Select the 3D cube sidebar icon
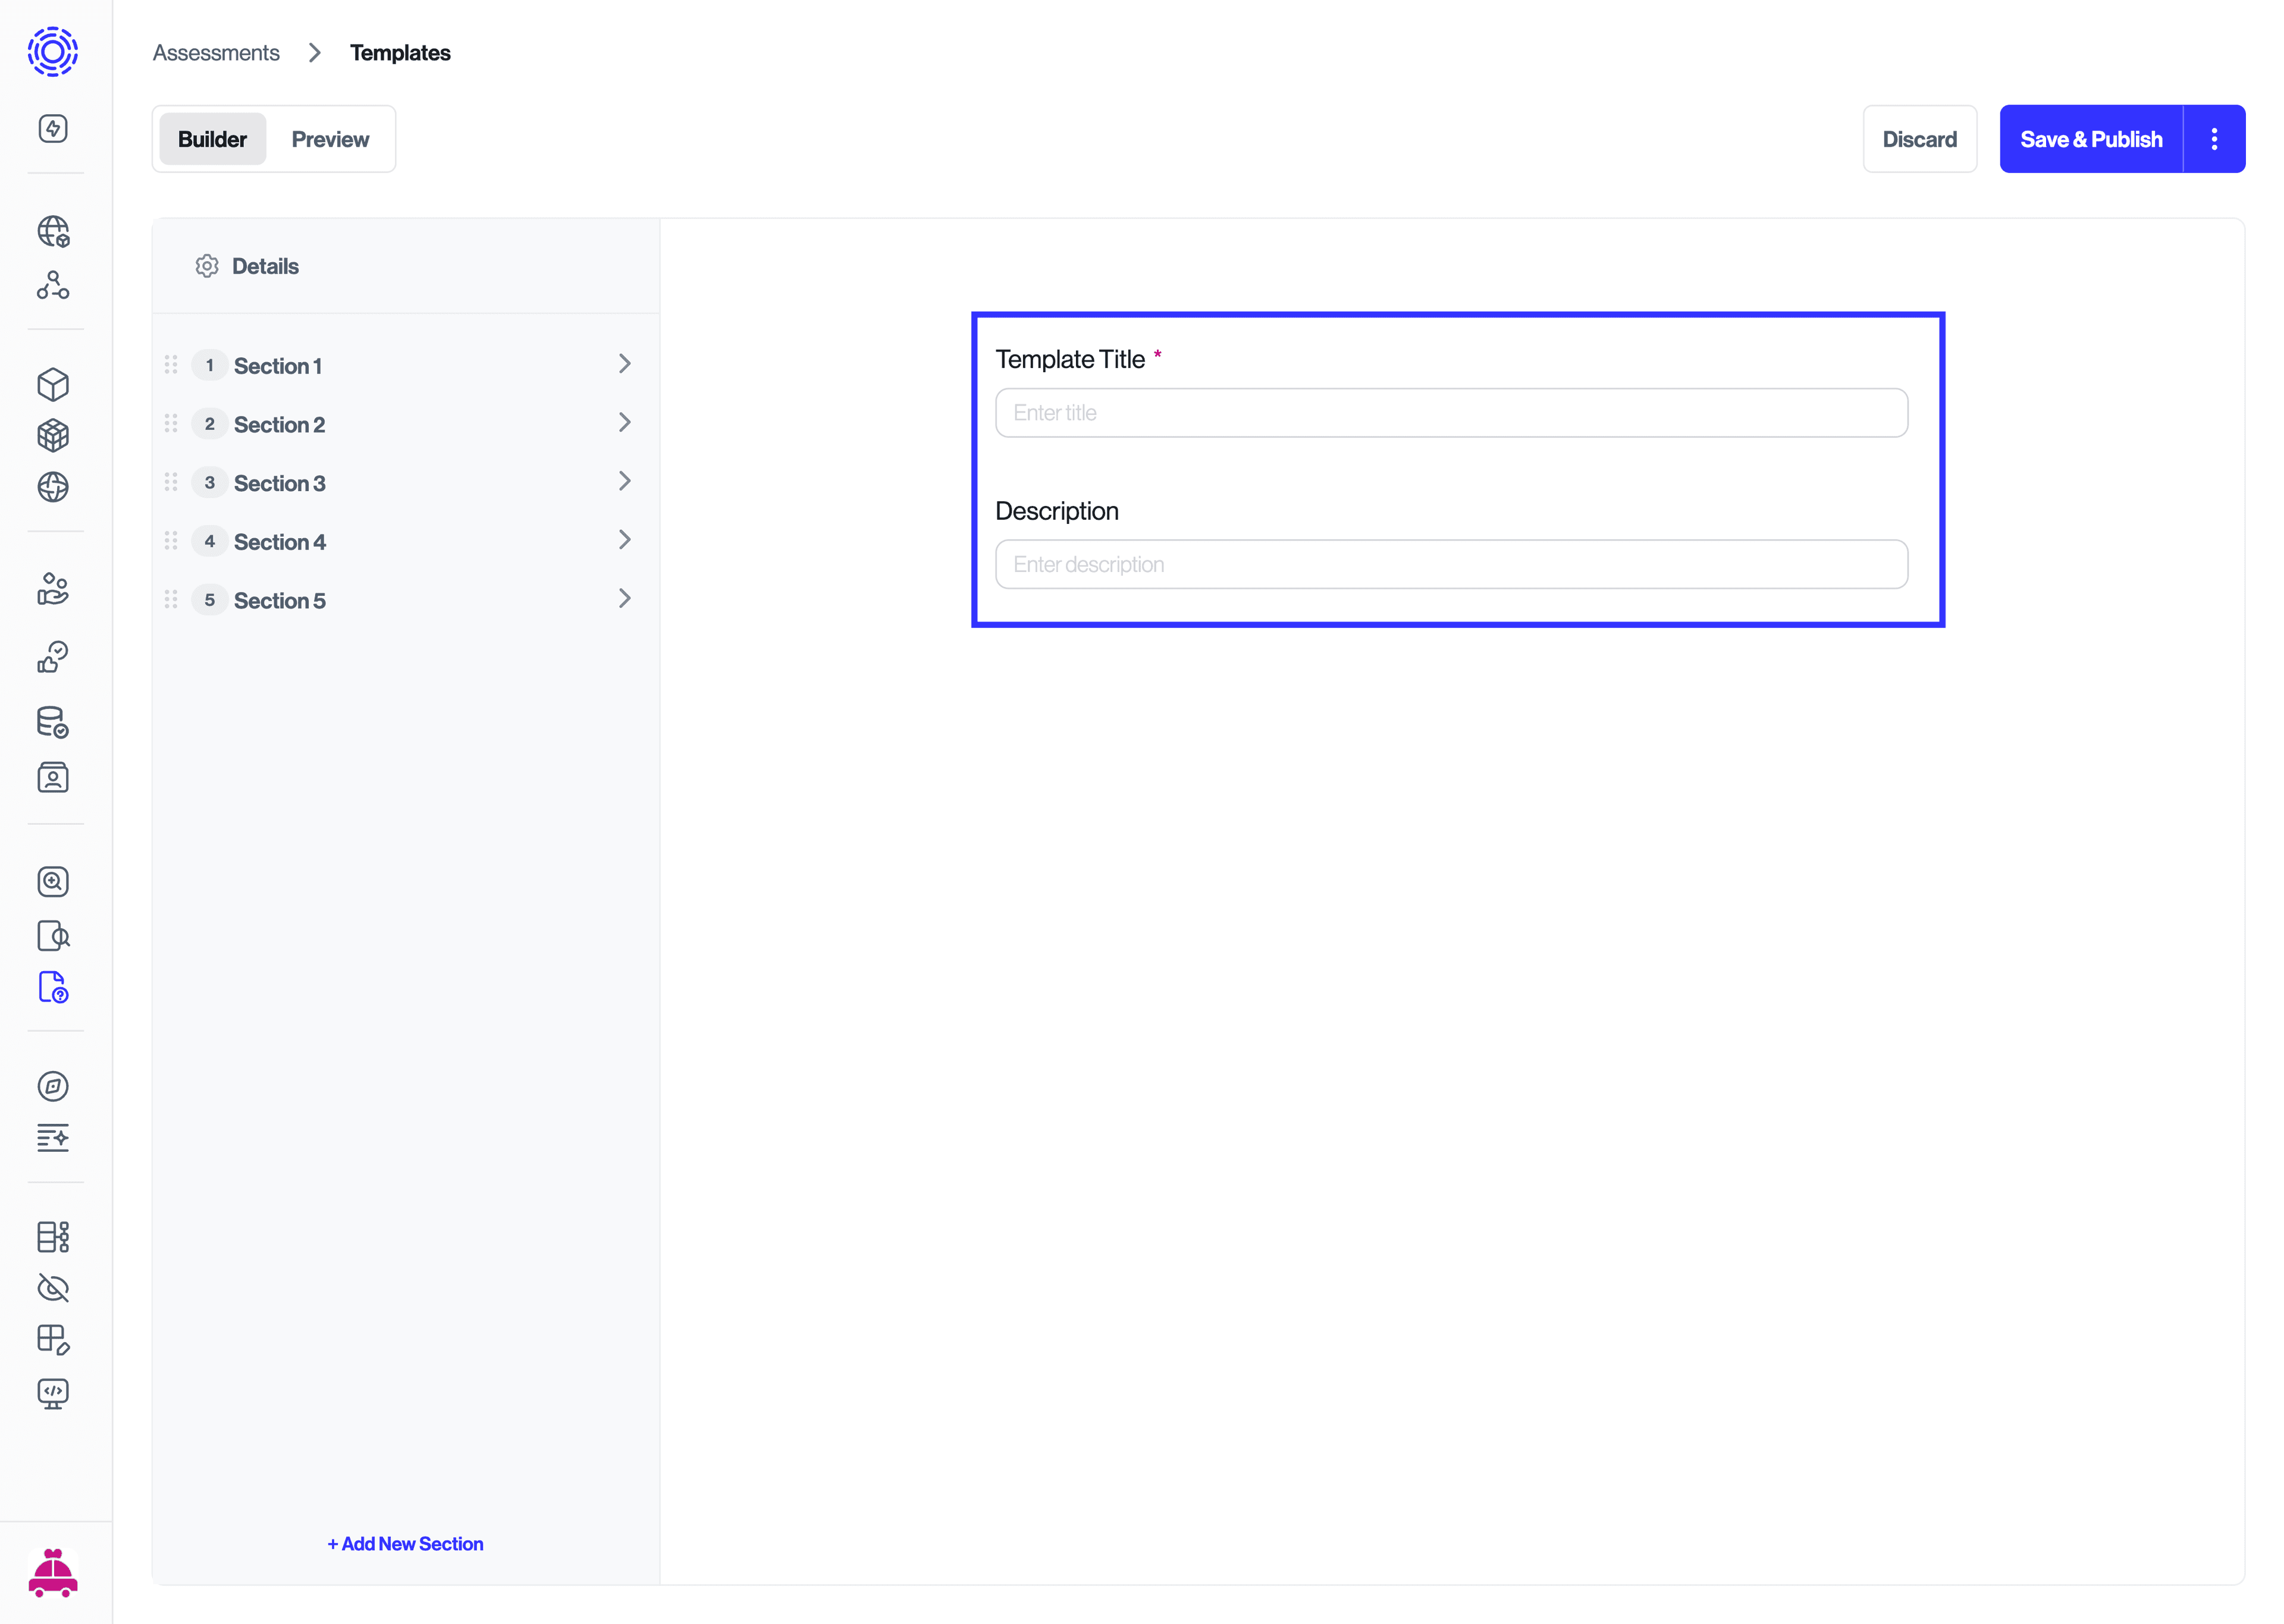Screen dimensions: 2284x1624 pos(53,384)
